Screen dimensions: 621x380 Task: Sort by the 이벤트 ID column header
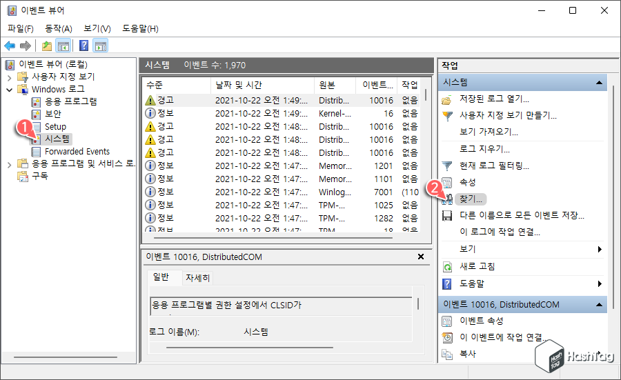point(377,85)
